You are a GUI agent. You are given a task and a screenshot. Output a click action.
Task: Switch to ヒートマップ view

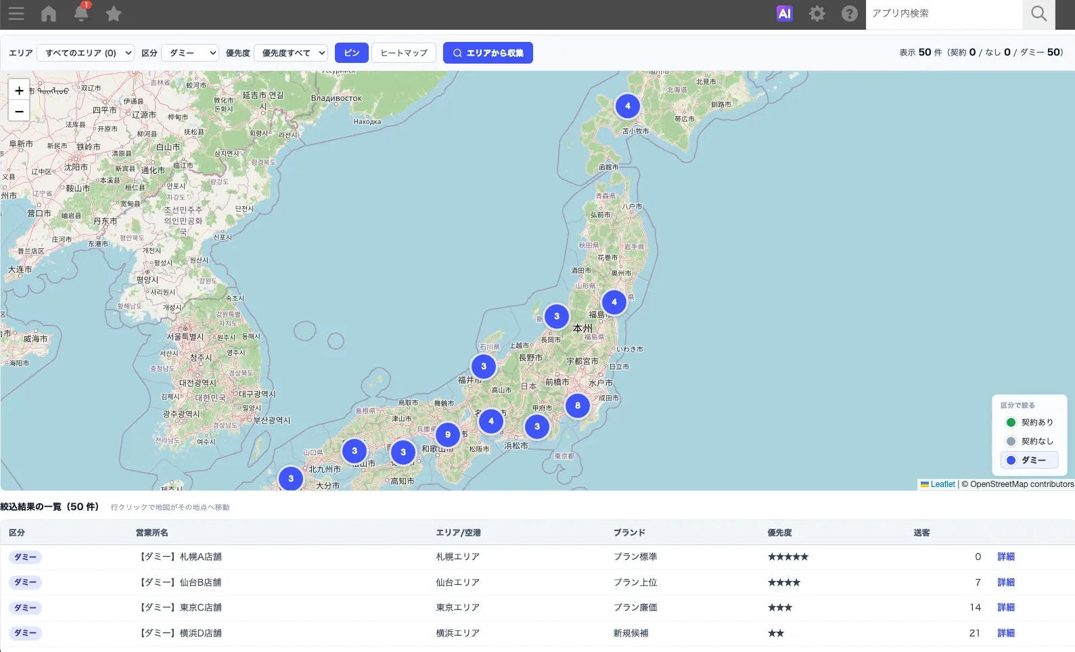point(404,53)
